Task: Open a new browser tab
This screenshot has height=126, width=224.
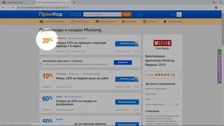Action: [74, 2]
